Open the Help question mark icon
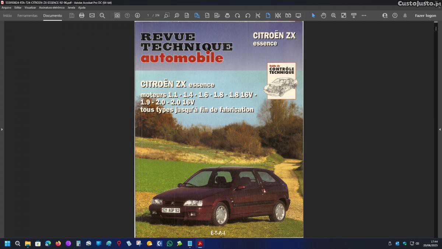This screenshot has width=442, height=249. click(x=395, y=15)
